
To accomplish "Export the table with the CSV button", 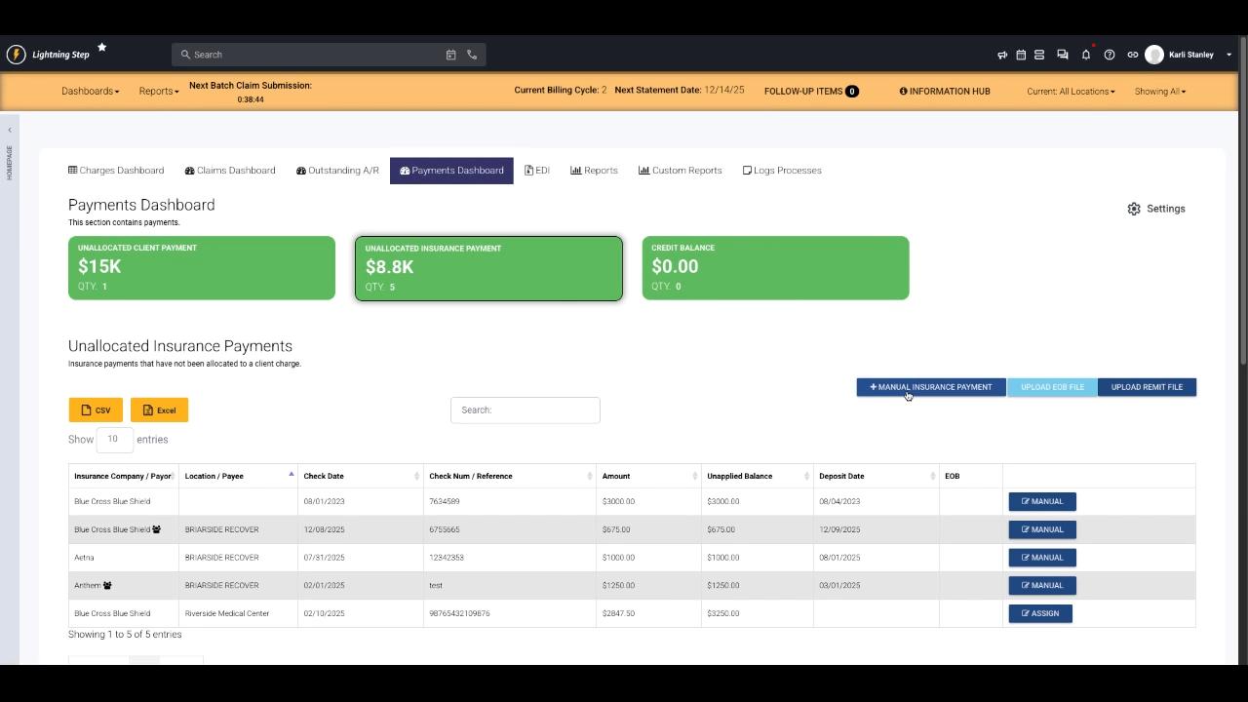I will coord(96,410).
